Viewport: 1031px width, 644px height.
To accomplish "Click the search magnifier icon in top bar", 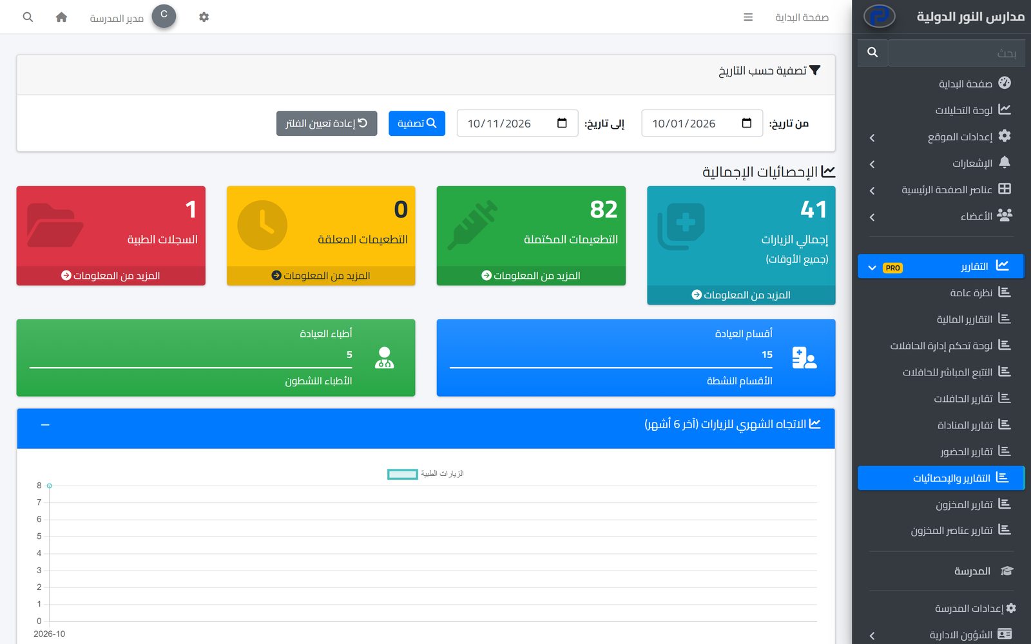I will (28, 17).
